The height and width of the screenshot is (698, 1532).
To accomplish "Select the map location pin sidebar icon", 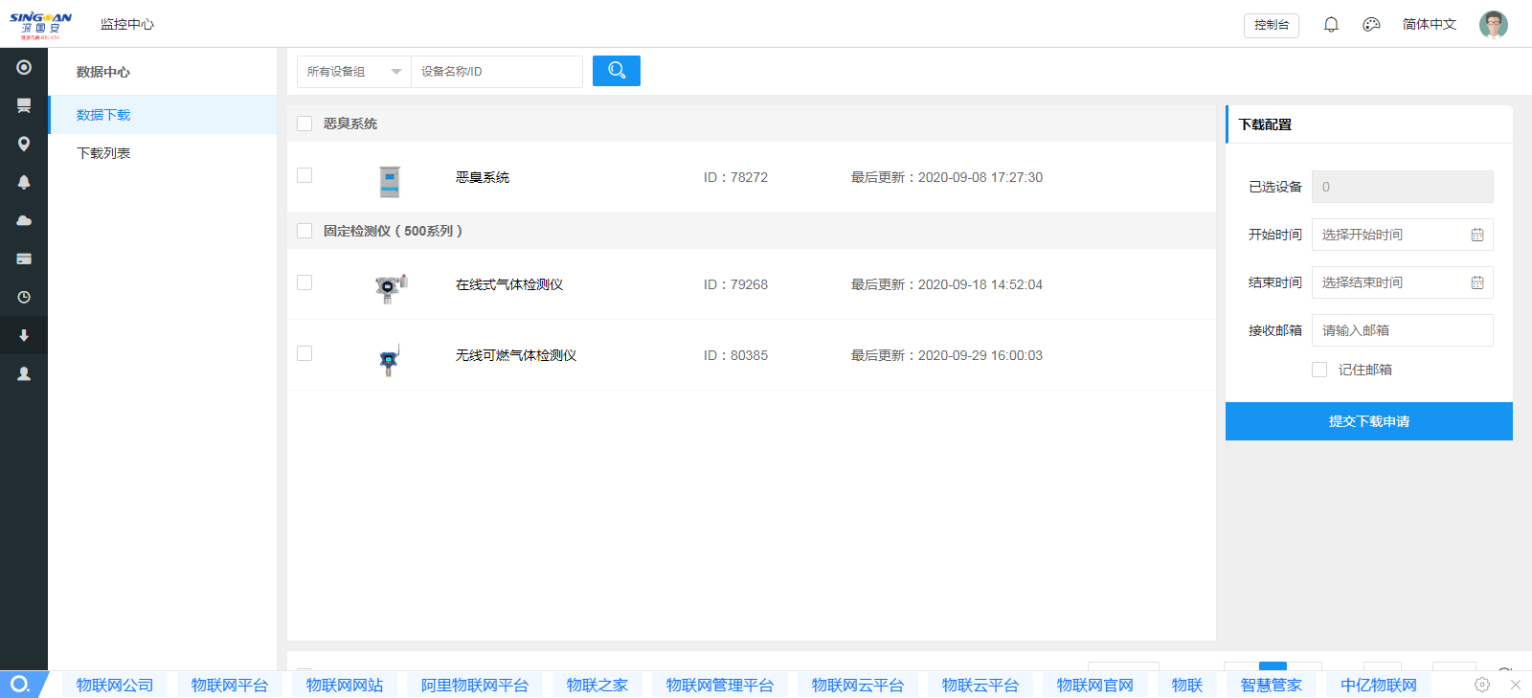I will pyautogui.click(x=24, y=144).
